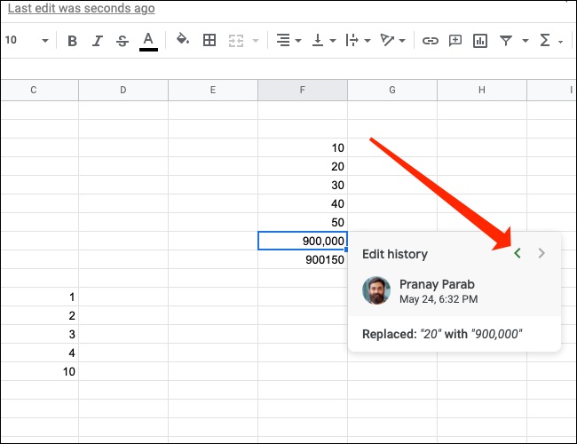Open the borders tool
This screenshot has width=577, height=444.
pos(209,41)
